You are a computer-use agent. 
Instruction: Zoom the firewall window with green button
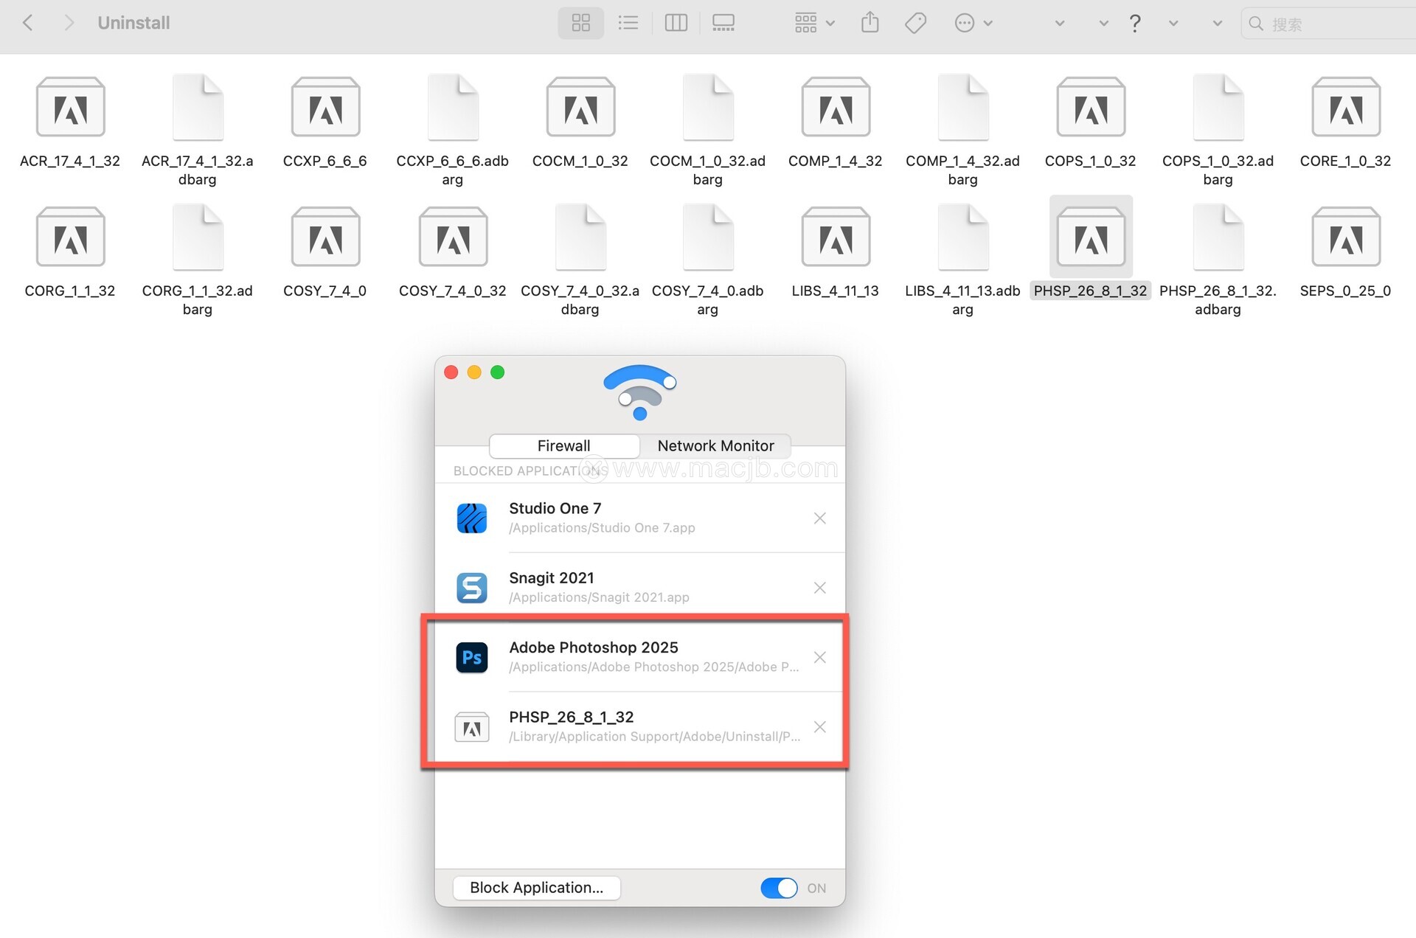[498, 372]
